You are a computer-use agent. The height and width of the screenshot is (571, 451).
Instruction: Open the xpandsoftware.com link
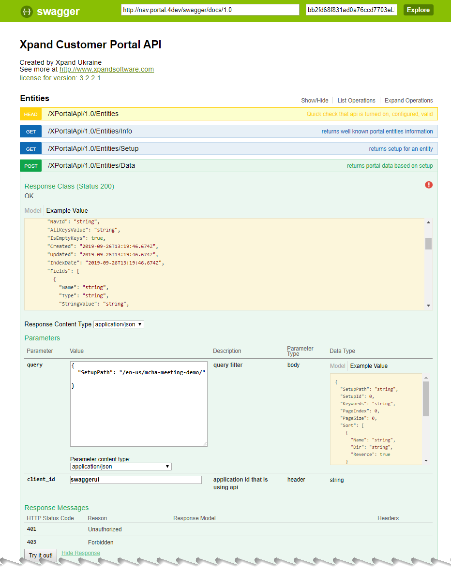106,69
